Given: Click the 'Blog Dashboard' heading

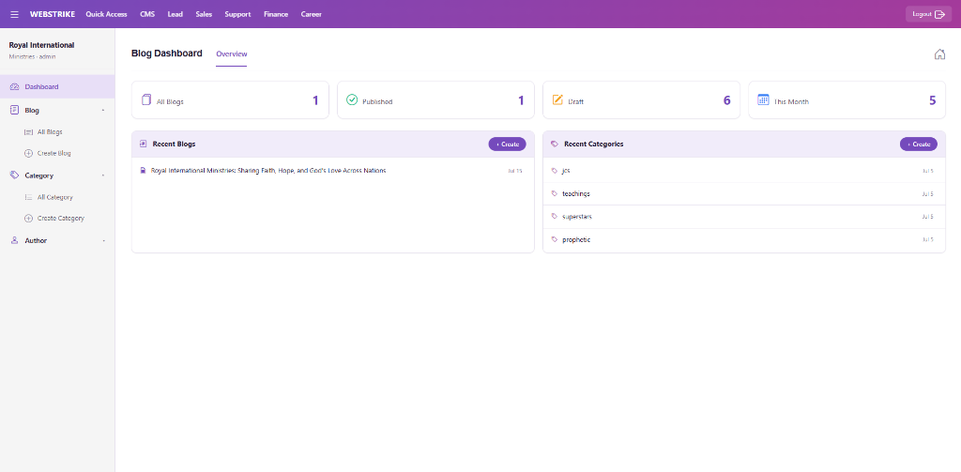Looking at the screenshot, I should (167, 53).
